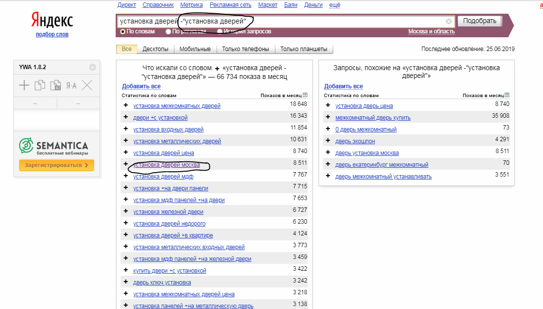Click the YWA copy with frequencies icon
Screen dimensions: 543x309
pyautogui.click(x=55, y=85)
